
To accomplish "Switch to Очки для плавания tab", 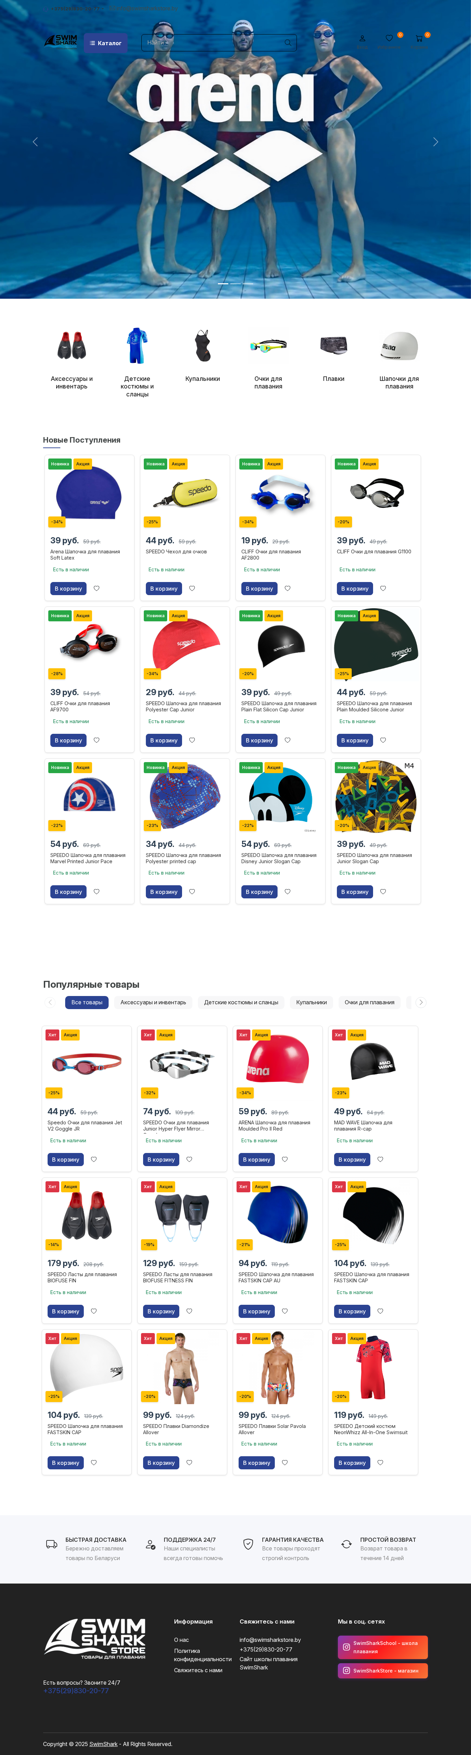I will [x=370, y=1002].
